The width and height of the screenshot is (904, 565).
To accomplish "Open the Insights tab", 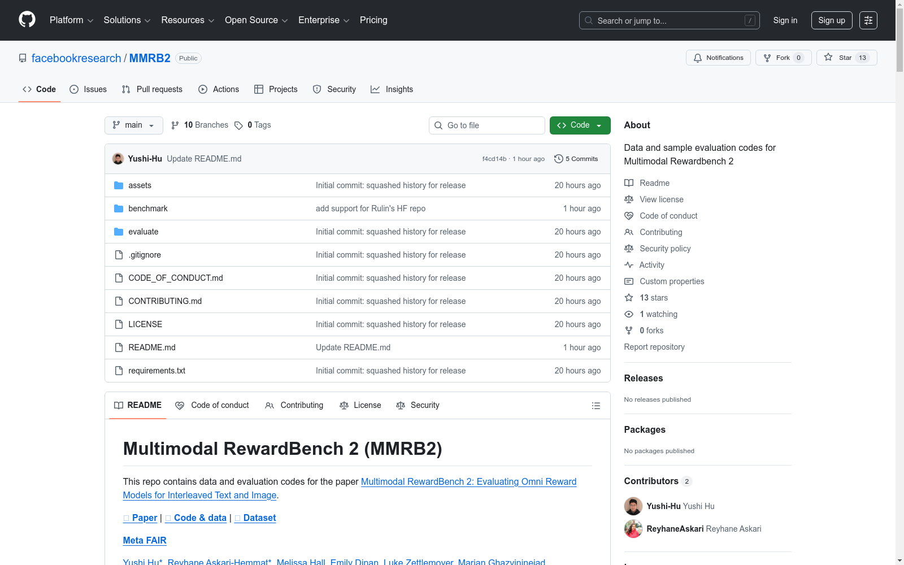I will [392, 89].
